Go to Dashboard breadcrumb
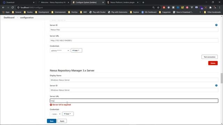Viewport: 223px width, 125px height. [x=9, y=18]
